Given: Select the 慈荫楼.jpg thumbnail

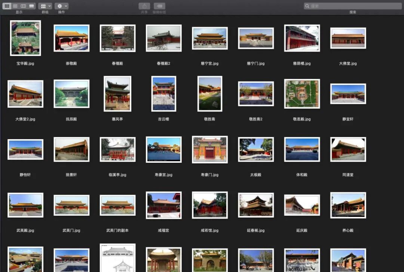Looking at the screenshot, I should (302, 38).
